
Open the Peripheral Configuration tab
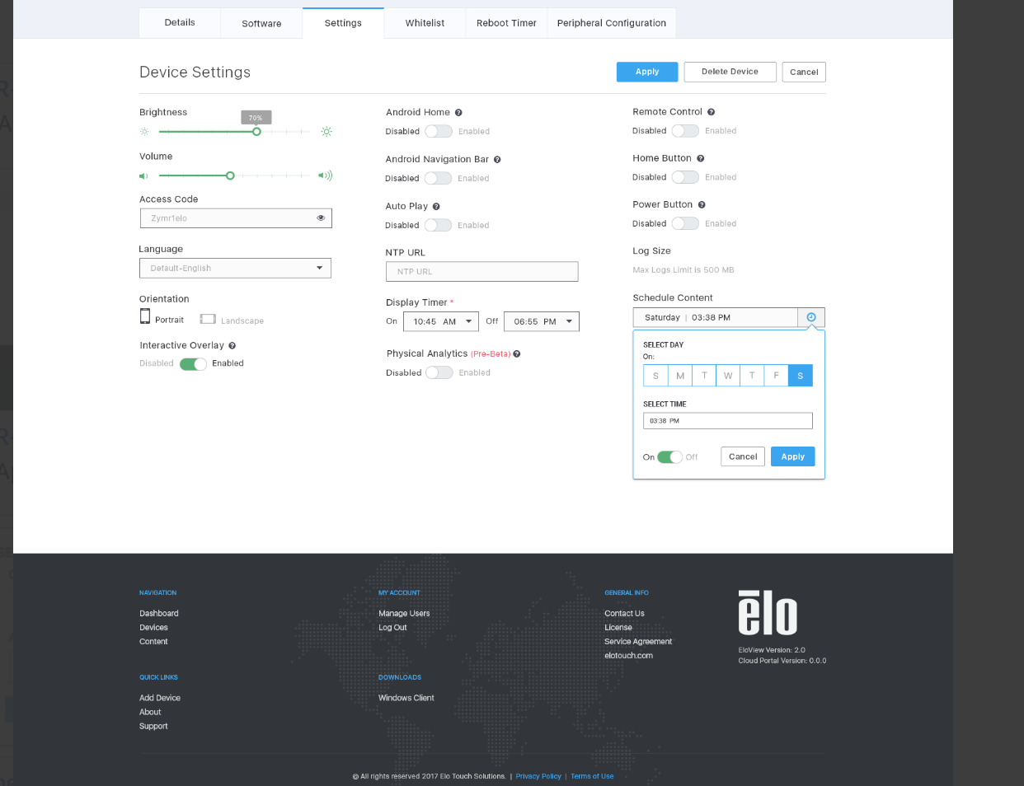612,23
